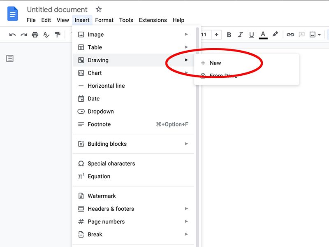Screen dimensions: 329x247
Task: Add a comment using the comment icon
Action: [x=301, y=35]
